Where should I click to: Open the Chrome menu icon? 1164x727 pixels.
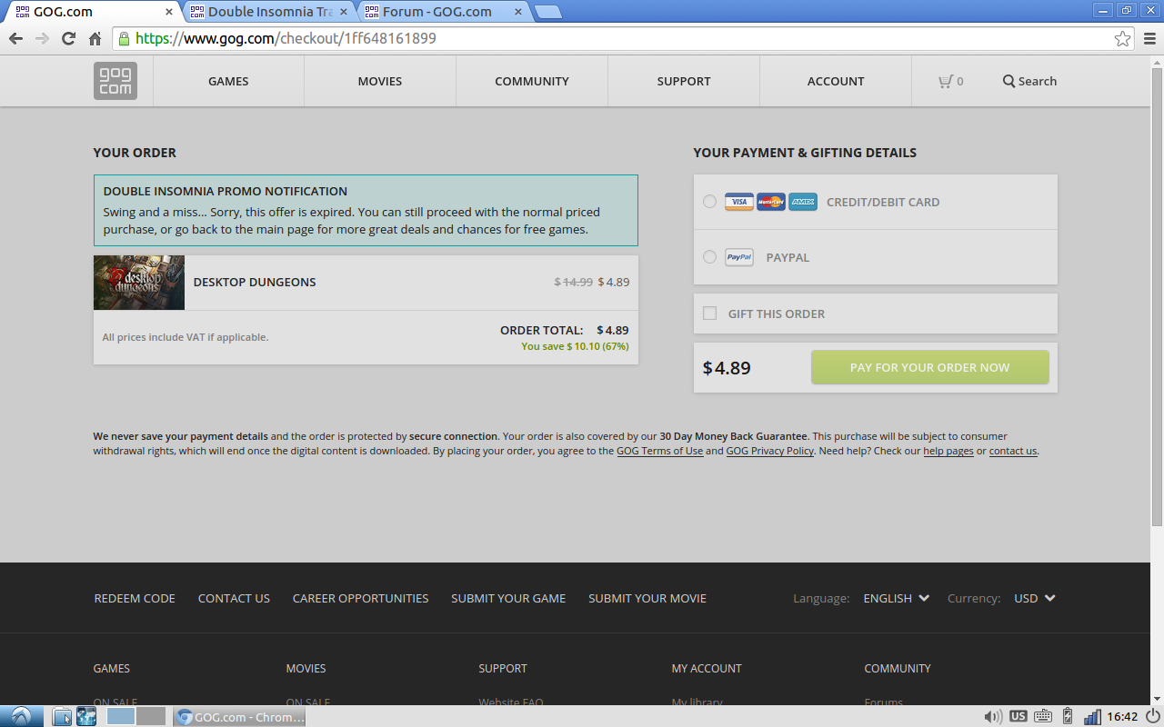tap(1149, 38)
